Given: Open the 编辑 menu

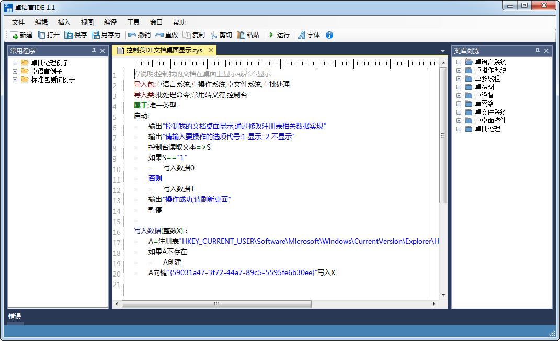Looking at the screenshot, I should tap(41, 22).
